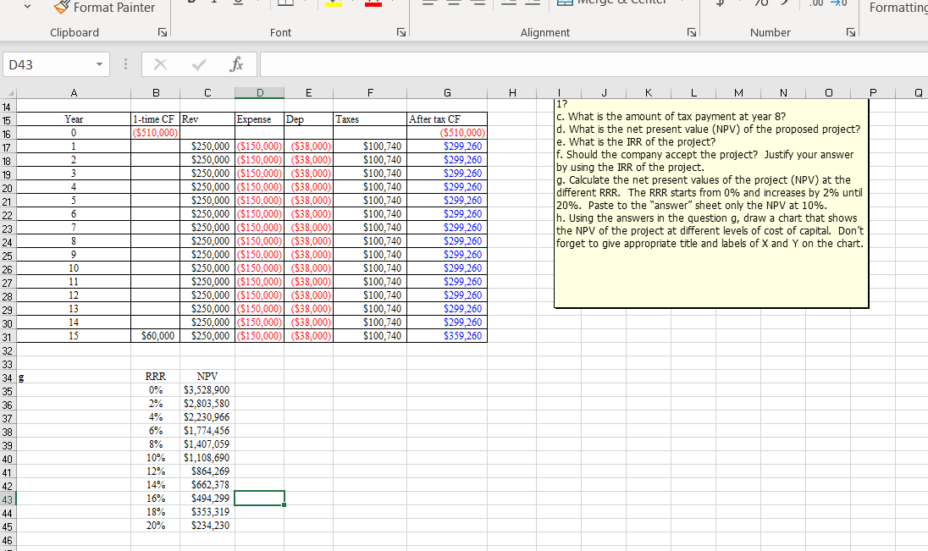Select the $353,319 NPV cell

click(x=207, y=512)
